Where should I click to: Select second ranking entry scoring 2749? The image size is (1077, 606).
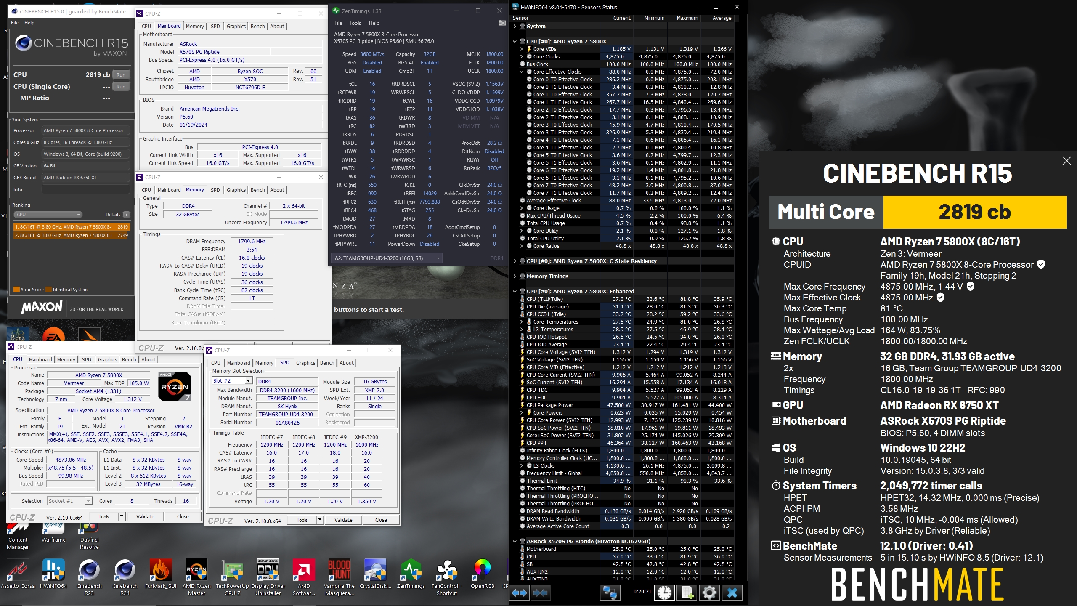click(71, 235)
